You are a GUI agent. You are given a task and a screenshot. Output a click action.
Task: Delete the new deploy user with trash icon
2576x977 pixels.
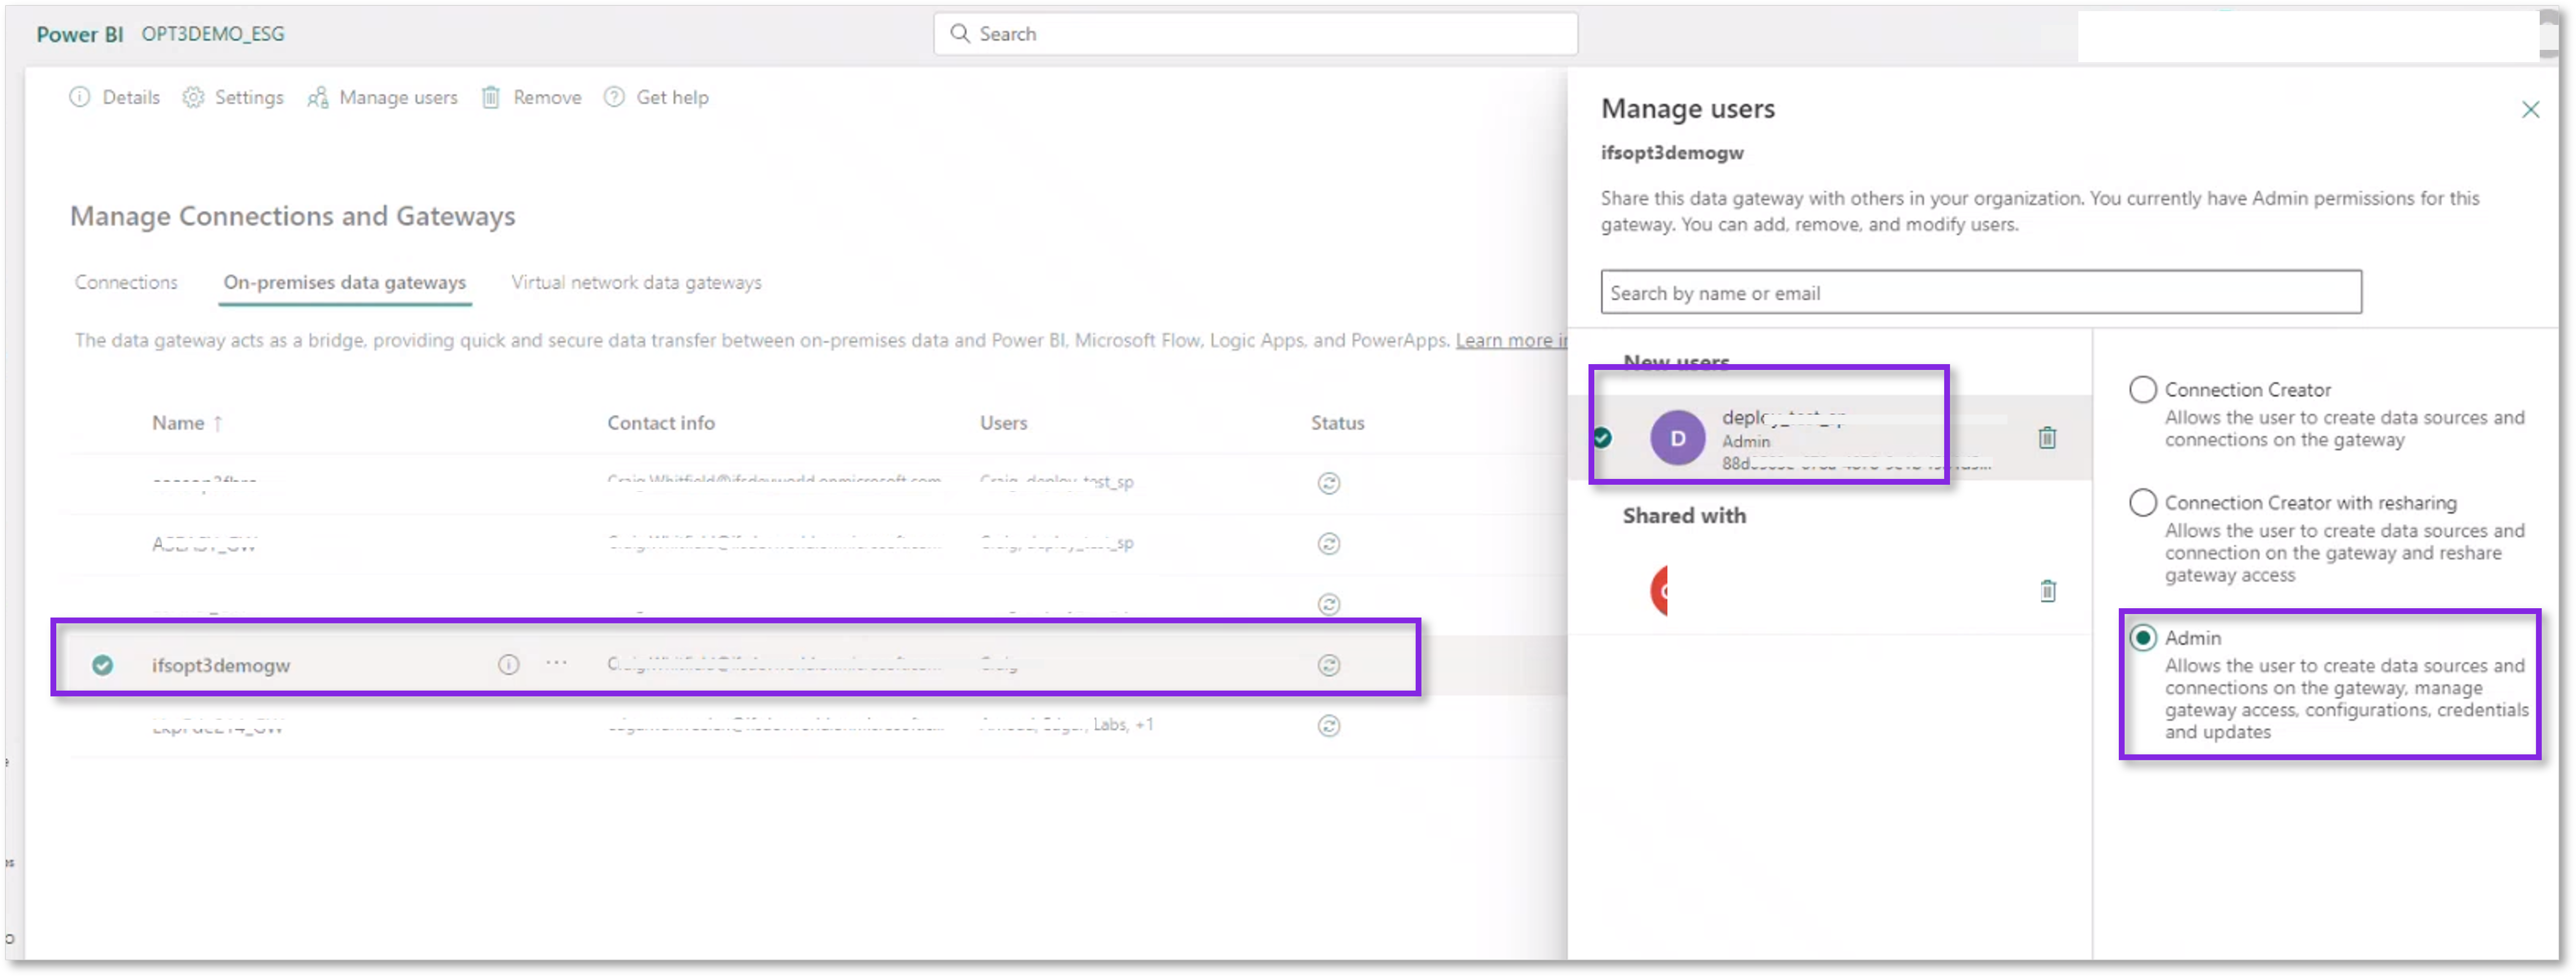2047,438
